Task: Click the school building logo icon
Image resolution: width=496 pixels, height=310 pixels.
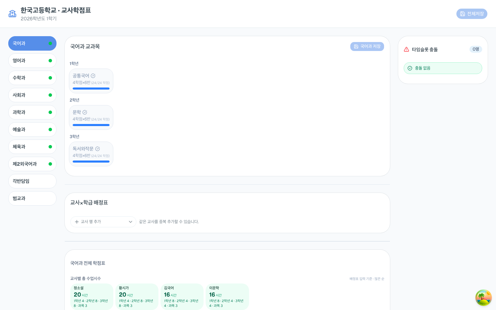Action: 12,14
